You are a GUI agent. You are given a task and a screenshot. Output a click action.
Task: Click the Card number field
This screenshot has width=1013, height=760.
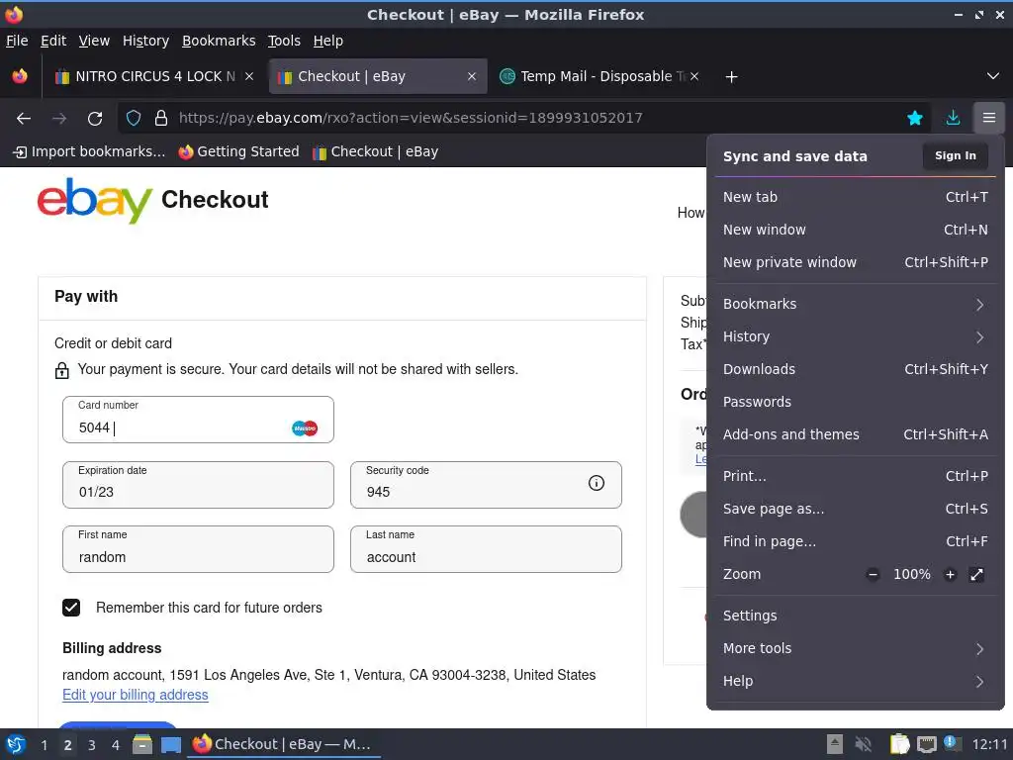(x=198, y=420)
